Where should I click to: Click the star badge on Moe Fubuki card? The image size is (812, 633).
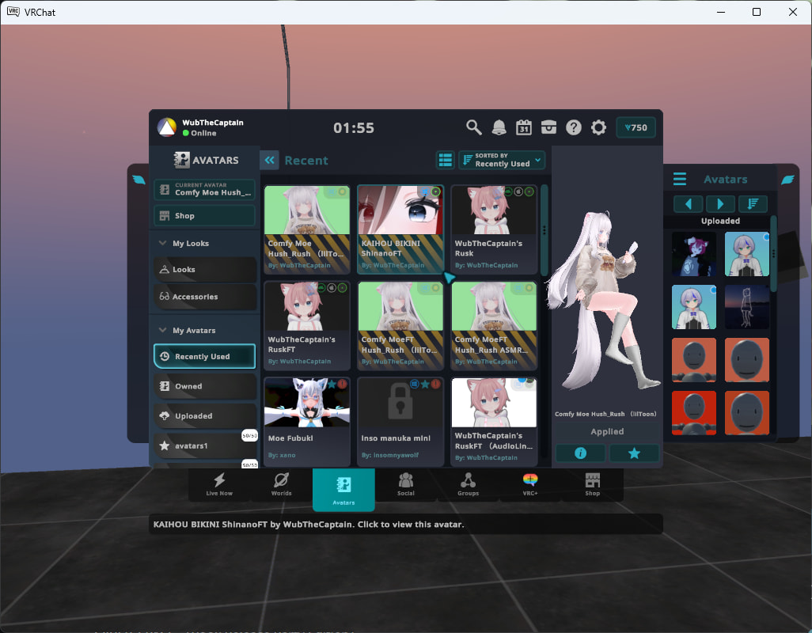click(x=332, y=384)
